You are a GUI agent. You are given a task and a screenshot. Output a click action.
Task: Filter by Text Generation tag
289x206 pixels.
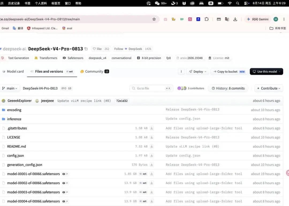tap(16, 58)
